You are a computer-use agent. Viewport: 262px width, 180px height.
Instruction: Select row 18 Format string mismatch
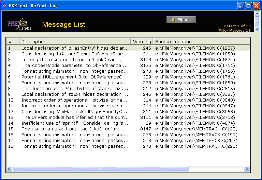pyautogui.click(x=128, y=146)
